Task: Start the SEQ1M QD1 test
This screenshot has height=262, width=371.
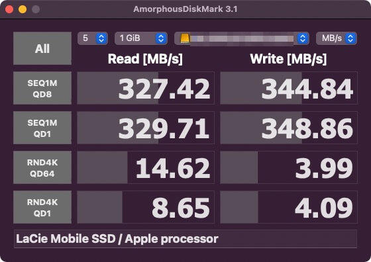Action: click(x=42, y=128)
